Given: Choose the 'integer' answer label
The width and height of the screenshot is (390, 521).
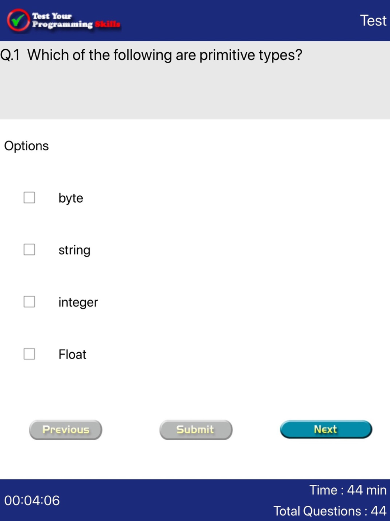Looking at the screenshot, I should click(78, 302).
